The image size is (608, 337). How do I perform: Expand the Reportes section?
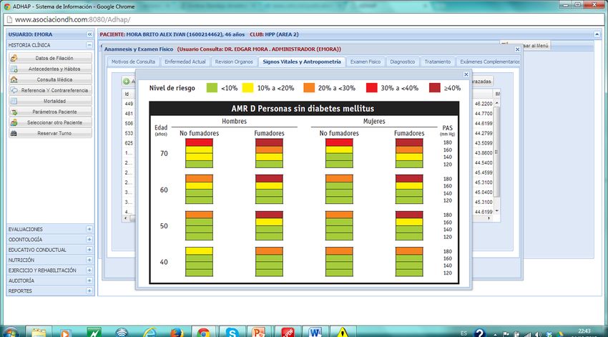(89, 291)
